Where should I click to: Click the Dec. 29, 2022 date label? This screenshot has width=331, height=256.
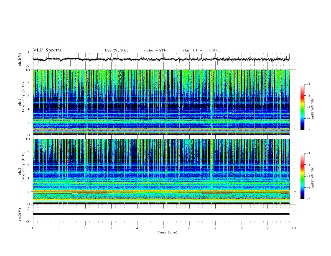pos(117,50)
